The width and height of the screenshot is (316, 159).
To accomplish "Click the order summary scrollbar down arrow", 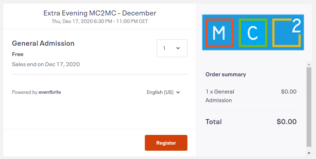I will (x=309, y=153).
